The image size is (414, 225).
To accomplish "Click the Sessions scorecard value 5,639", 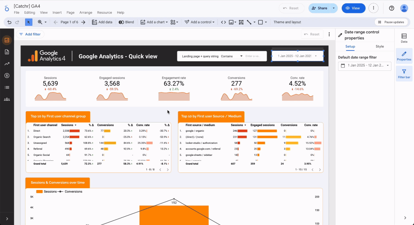I will point(50,83).
